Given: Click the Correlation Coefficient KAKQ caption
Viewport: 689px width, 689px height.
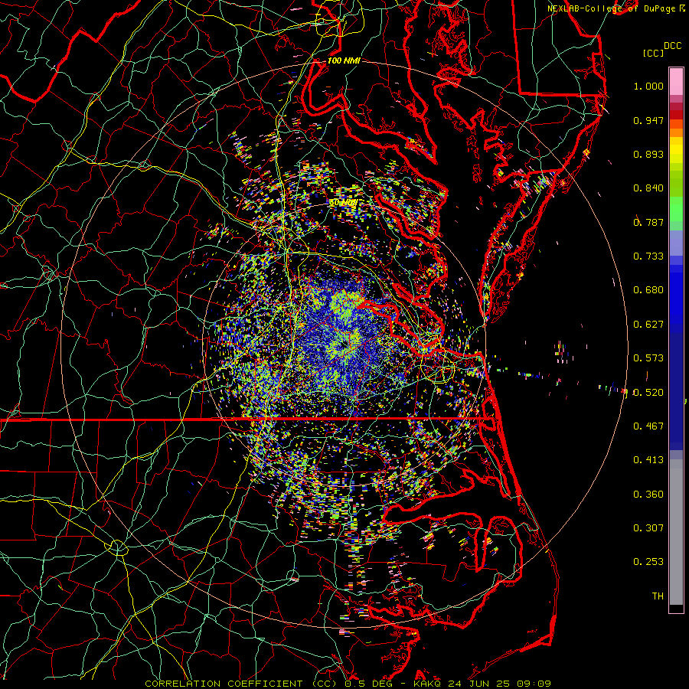Looking at the screenshot, I should pyautogui.click(x=348, y=684).
